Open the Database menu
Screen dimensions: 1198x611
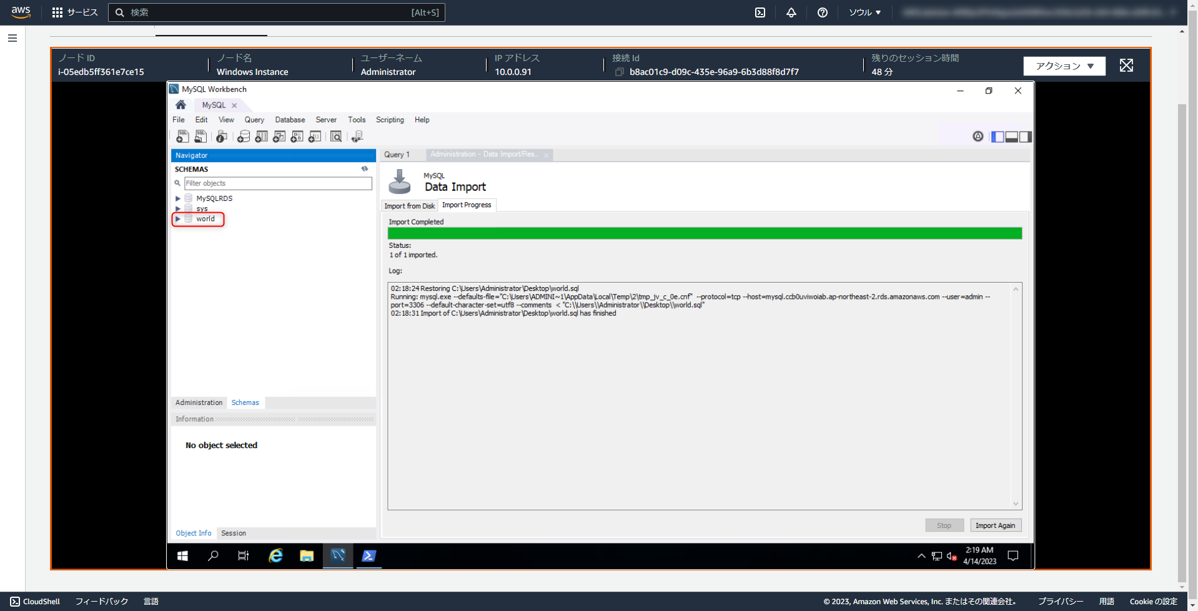290,120
